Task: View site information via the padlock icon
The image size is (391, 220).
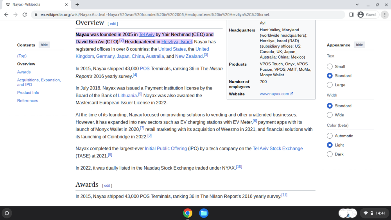Action: 36,15
